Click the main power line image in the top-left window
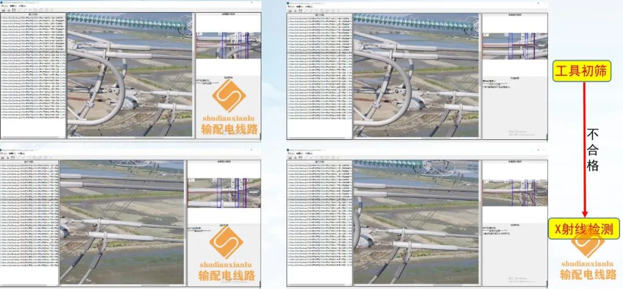Screen dimensions: 623x289 130,74
